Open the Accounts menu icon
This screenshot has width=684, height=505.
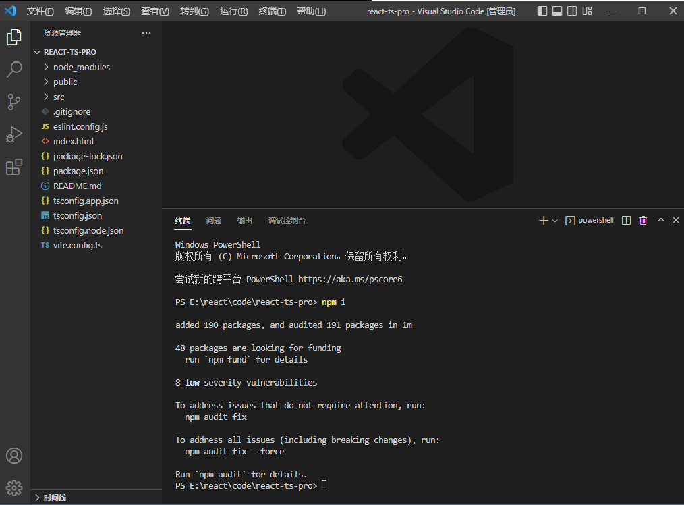pos(14,456)
